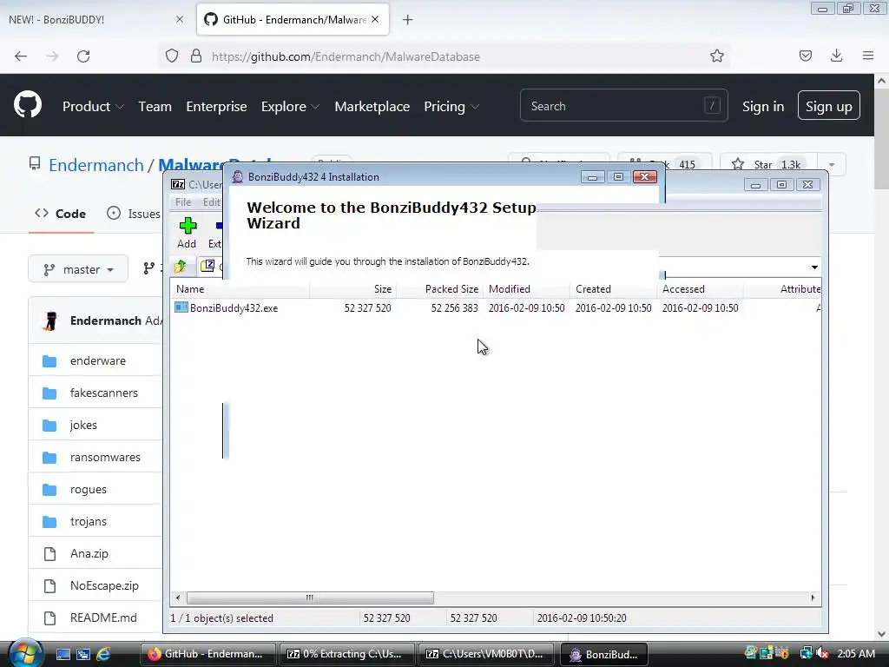
Task: Click the Switch between windows quick launch icon
Action: click(83, 654)
